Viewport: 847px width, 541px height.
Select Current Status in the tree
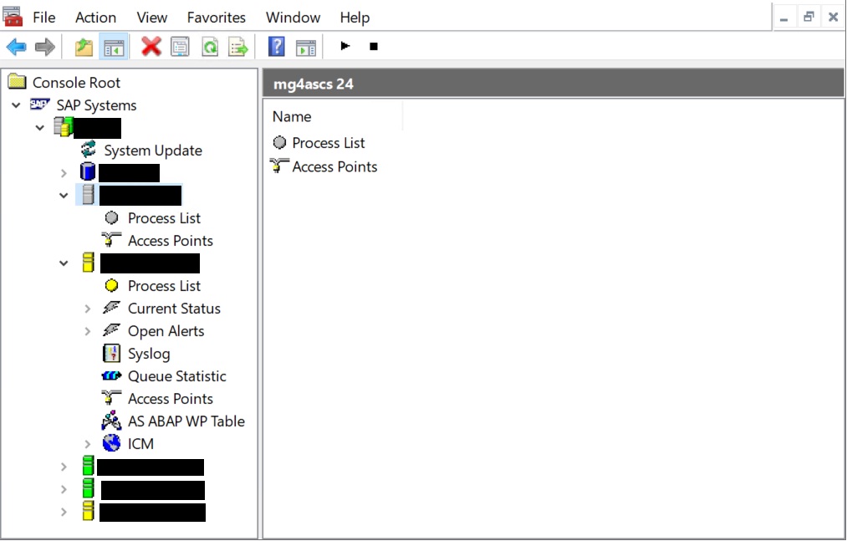pyautogui.click(x=174, y=309)
